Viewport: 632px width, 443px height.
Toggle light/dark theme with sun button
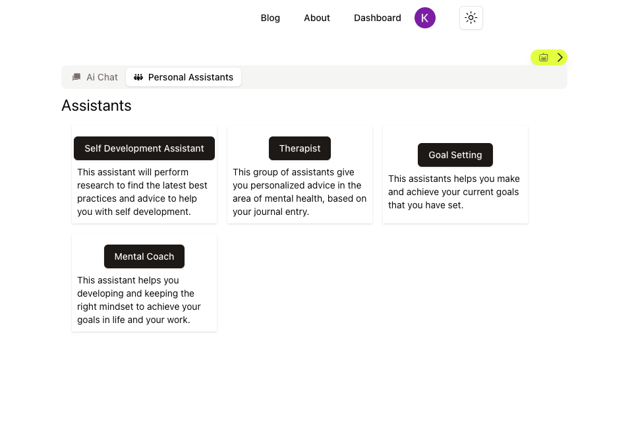coord(471,18)
